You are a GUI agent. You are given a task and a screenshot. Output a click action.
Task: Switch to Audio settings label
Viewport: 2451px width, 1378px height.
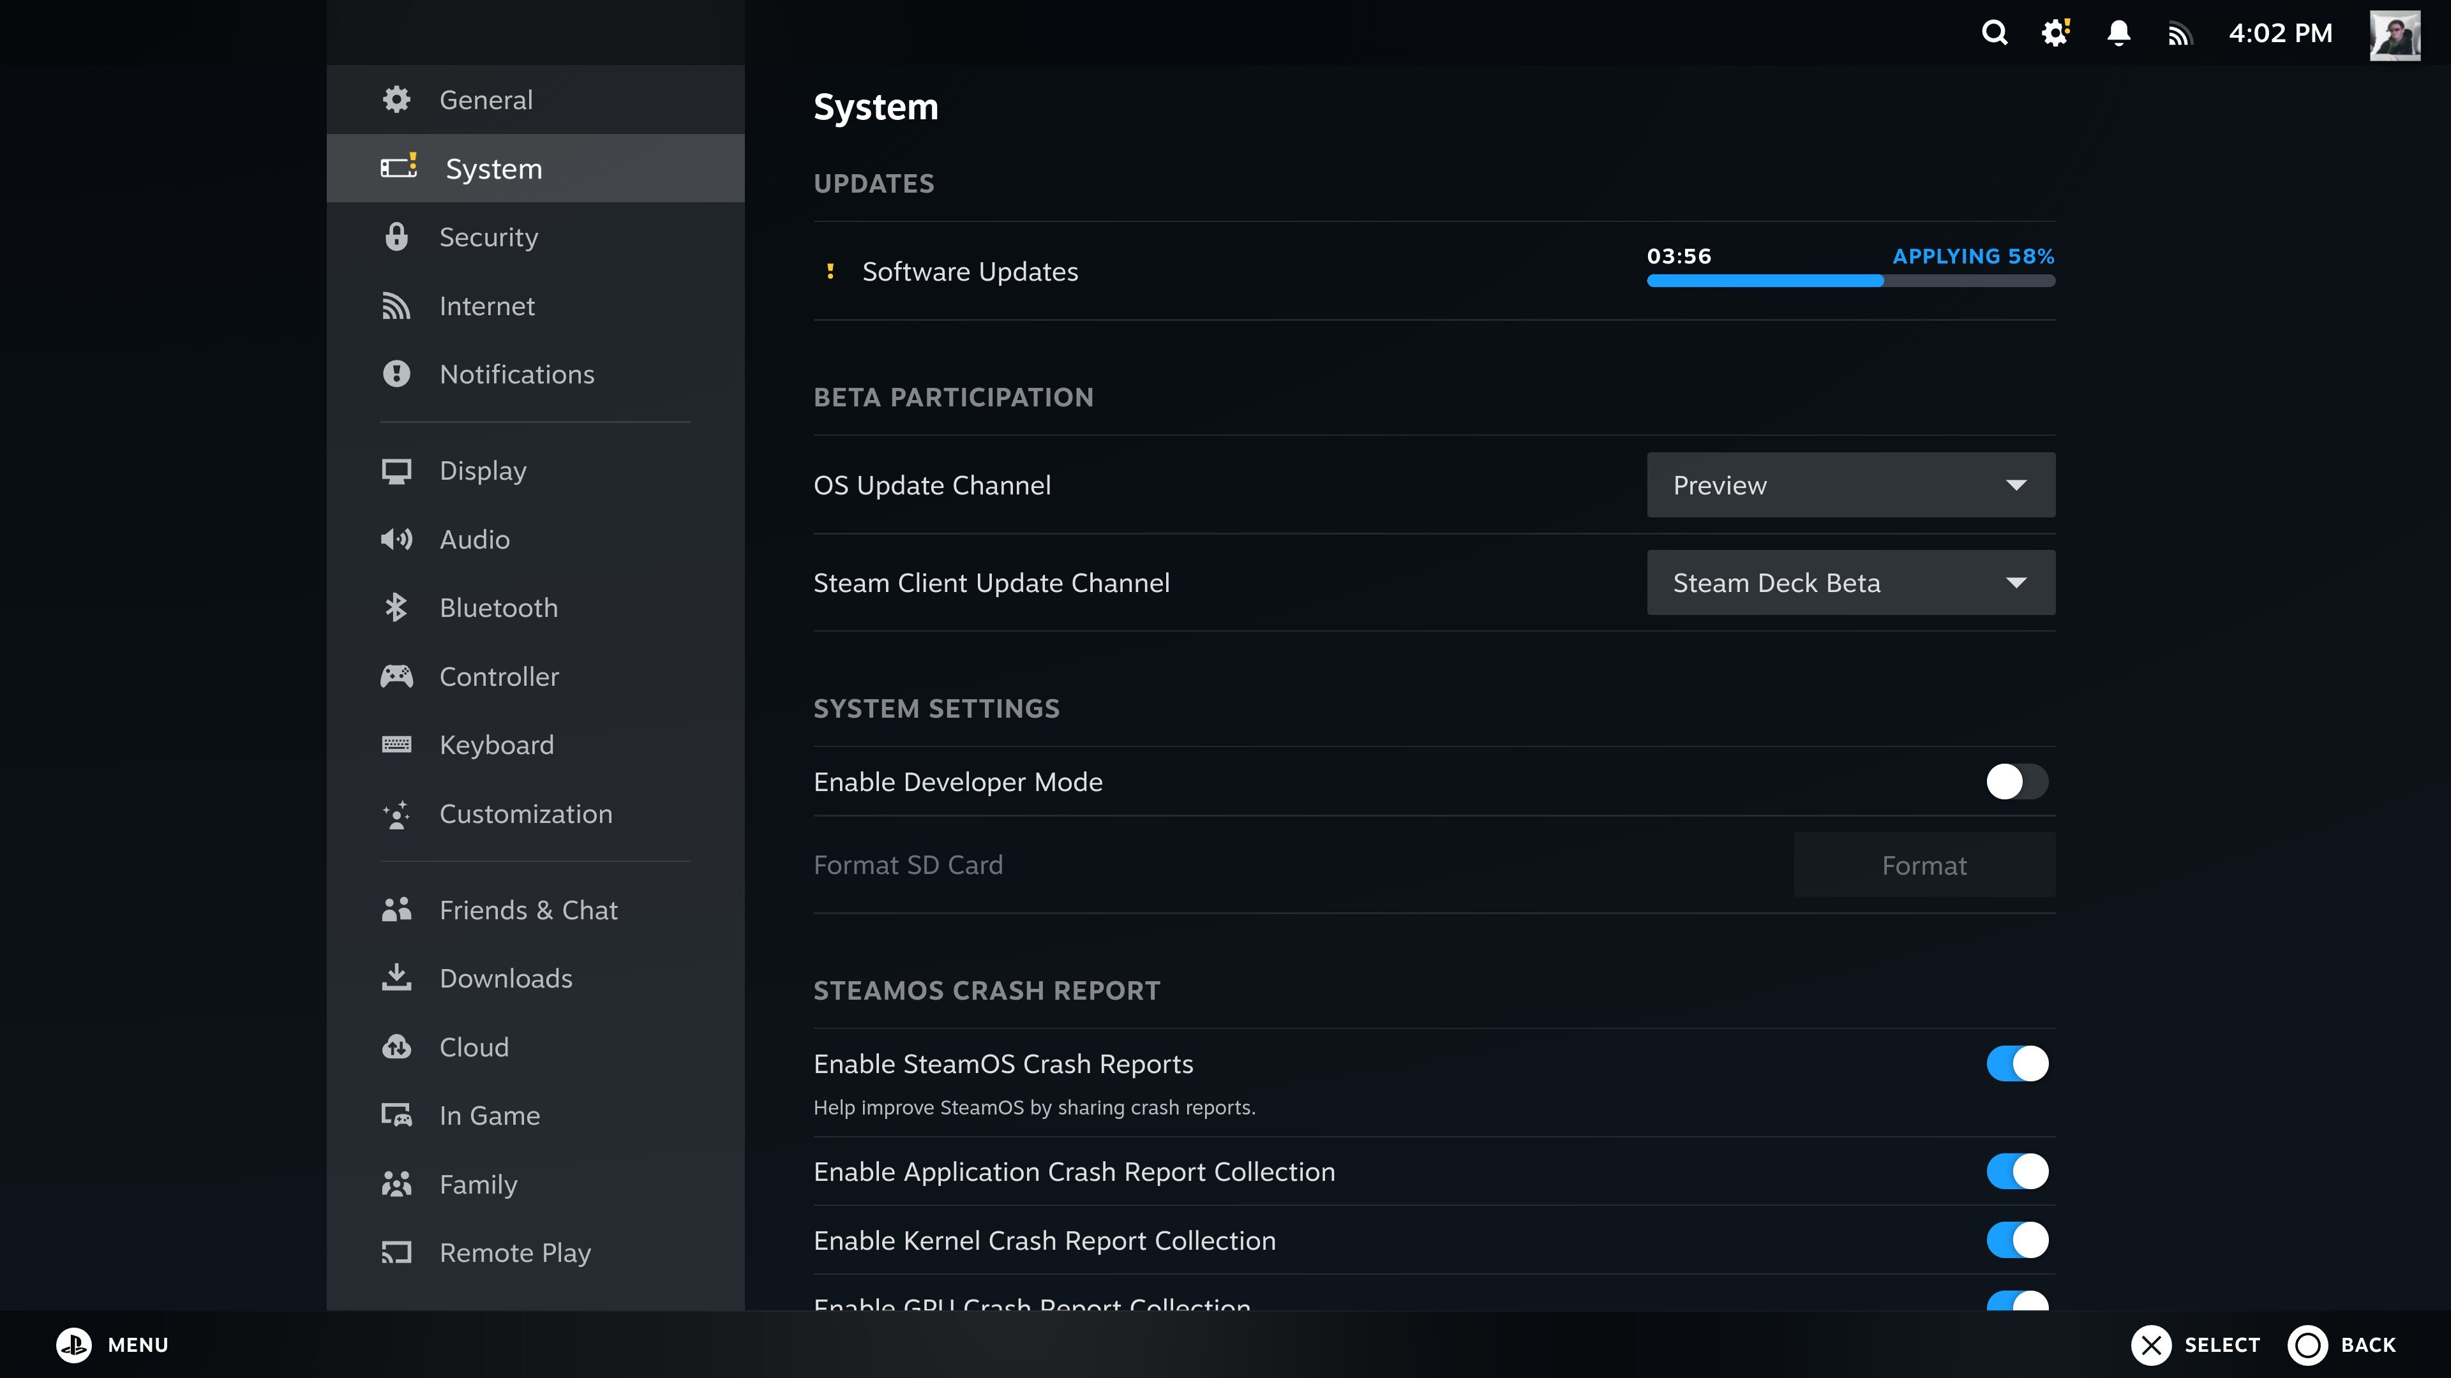pyautogui.click(x=475, y=539)
